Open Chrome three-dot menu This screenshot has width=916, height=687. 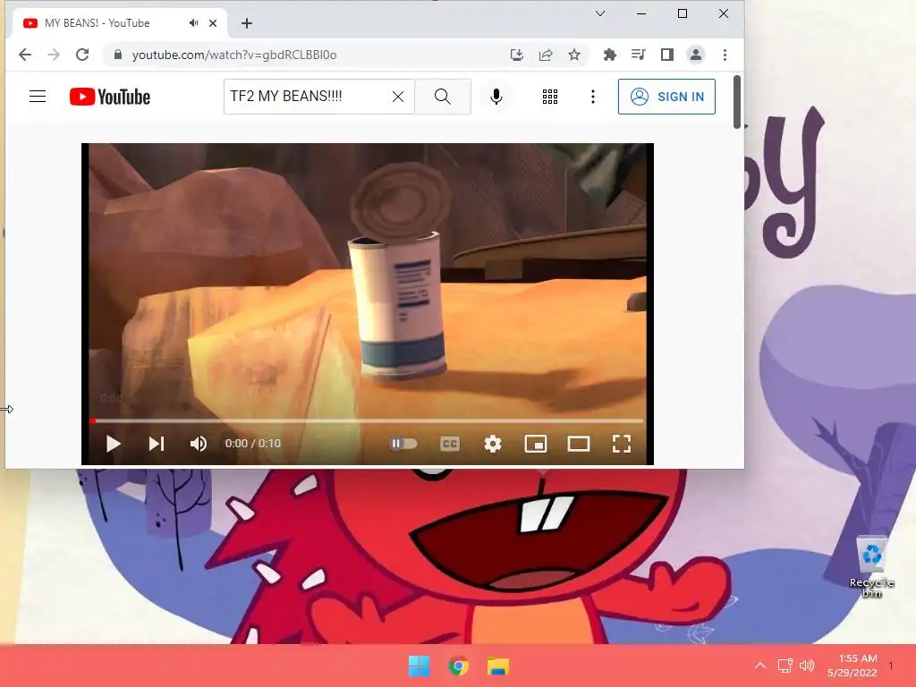click(x=725, y=55)
